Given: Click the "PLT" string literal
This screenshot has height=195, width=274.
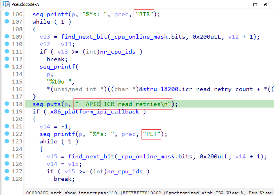Looking at the screenshot, I should (x=151, y=134).
